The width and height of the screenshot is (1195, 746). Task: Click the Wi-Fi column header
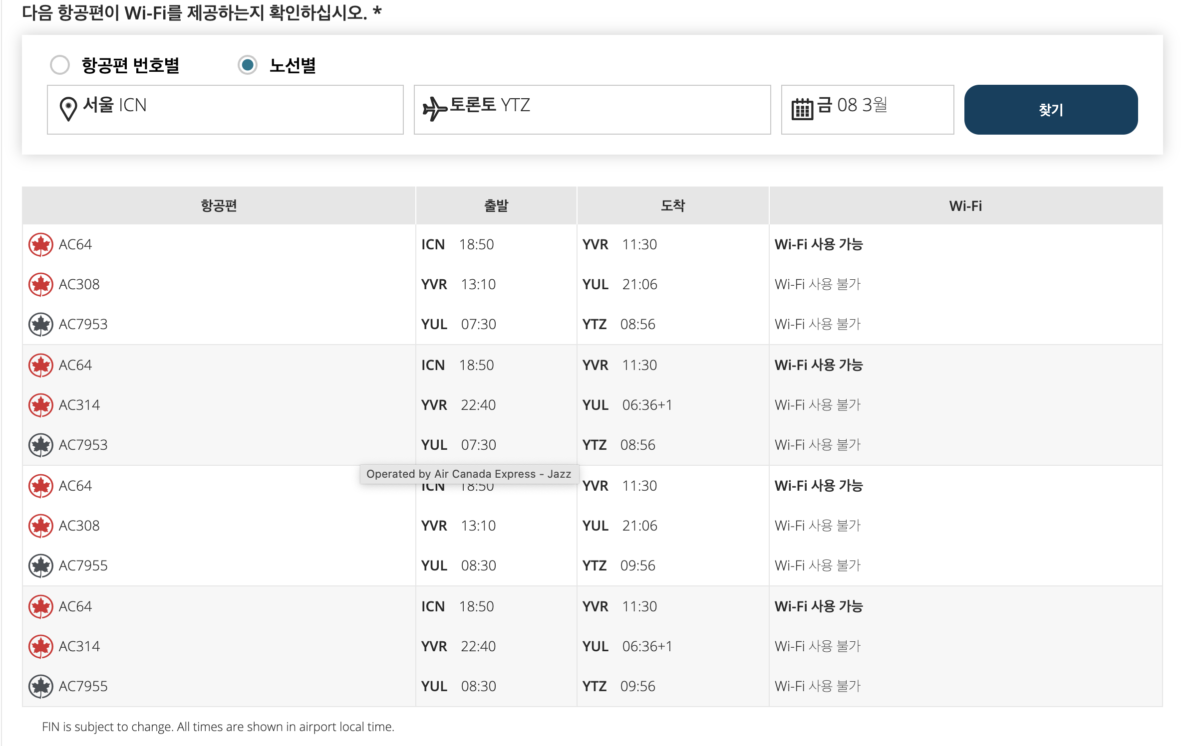pyautogui.click(x=965, y=206)
